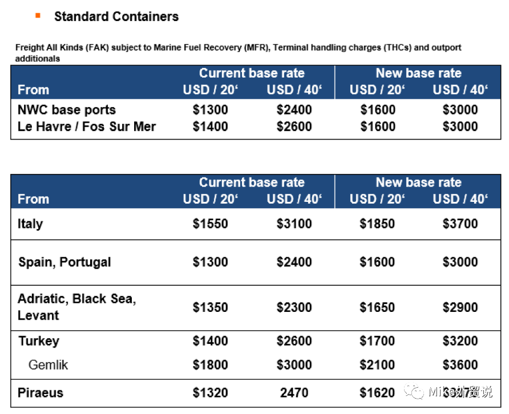Click the $2900 new rate for Adriatic
Image resolution: width=509 pixels, height=414 pixels.
tap(460, 307)
